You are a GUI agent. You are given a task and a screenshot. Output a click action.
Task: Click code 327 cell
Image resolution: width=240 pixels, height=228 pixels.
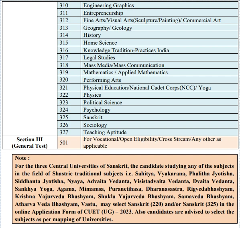[x=69, y=132]
